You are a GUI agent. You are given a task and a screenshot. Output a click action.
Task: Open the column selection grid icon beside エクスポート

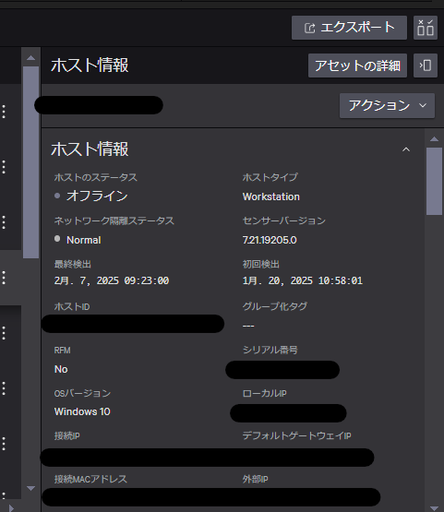[x=426, y=28]
